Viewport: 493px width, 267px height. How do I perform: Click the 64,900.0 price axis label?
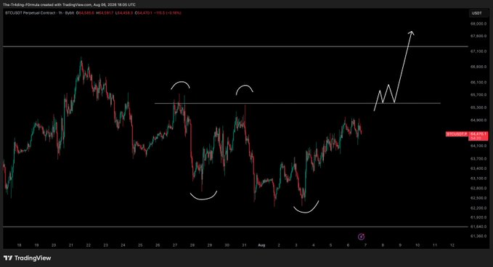(x=478, y=120)
